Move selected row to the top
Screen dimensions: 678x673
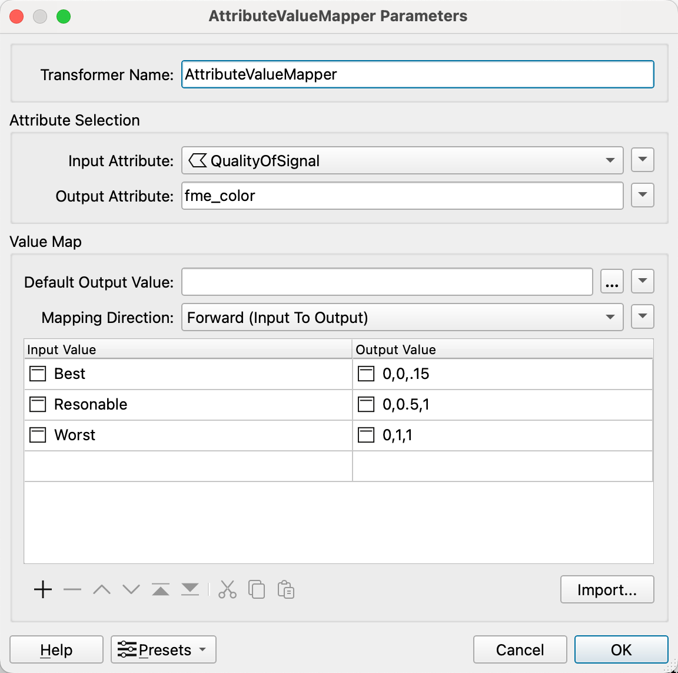pyautogui.click(x=161, y=589)
